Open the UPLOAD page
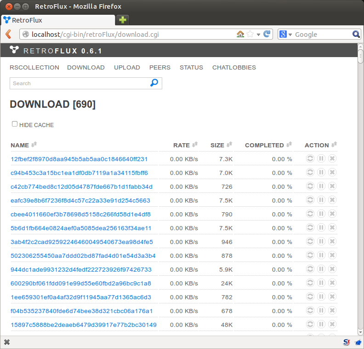 click(x=127, y=67)
